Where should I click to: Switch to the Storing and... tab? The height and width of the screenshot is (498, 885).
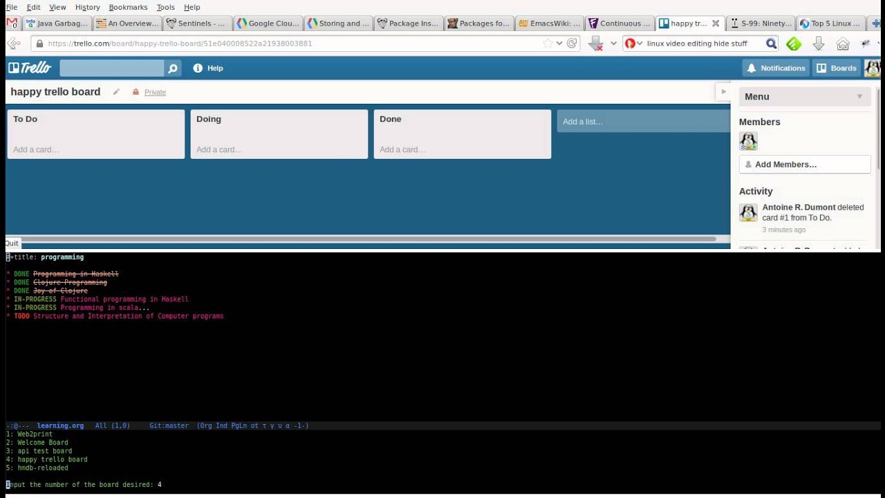click(339, 23)
